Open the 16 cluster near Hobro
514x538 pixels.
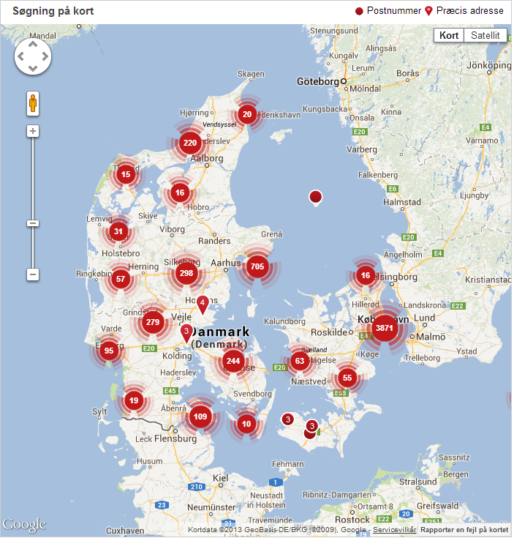click(x=180, y=193)
